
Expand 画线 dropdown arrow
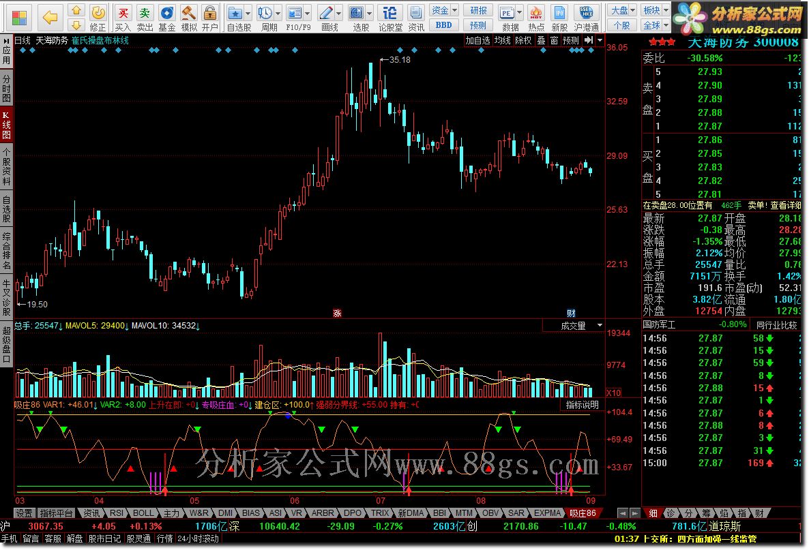(338, 13)
